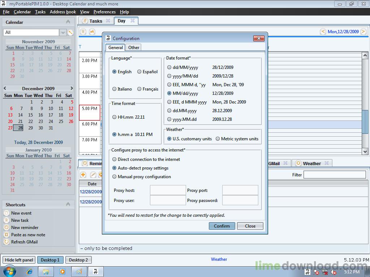This screenshot has width=370, height=277.
Task: Click the Proxy host input field
Action: 168,190
